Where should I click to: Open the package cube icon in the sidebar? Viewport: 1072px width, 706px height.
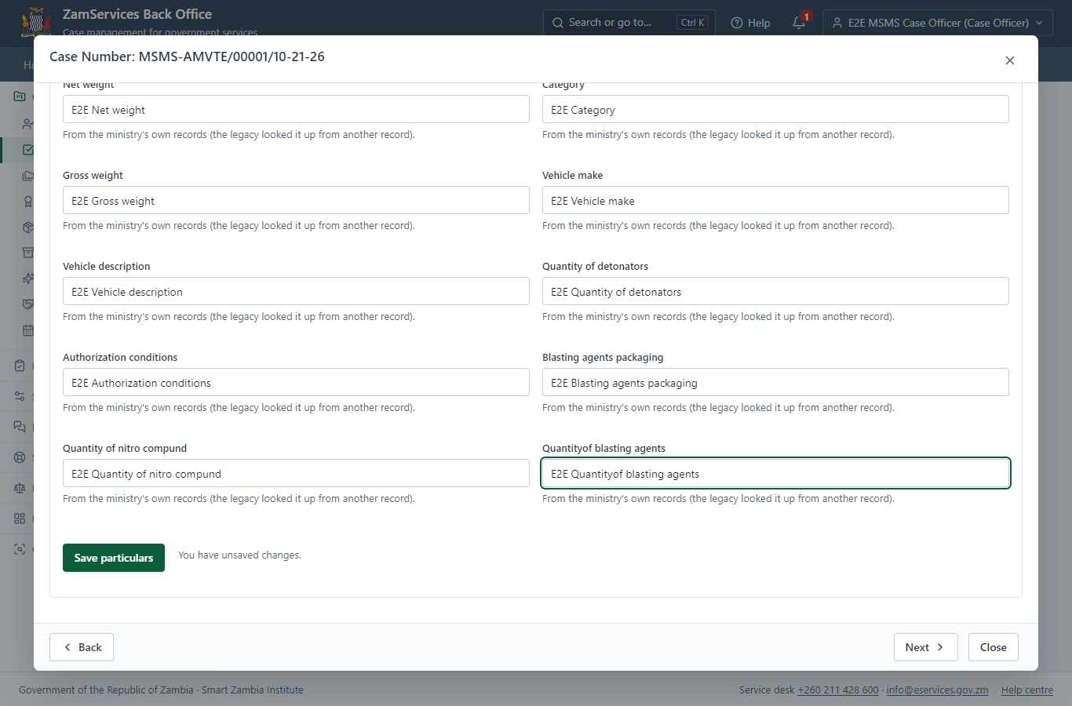coord(28,227)
